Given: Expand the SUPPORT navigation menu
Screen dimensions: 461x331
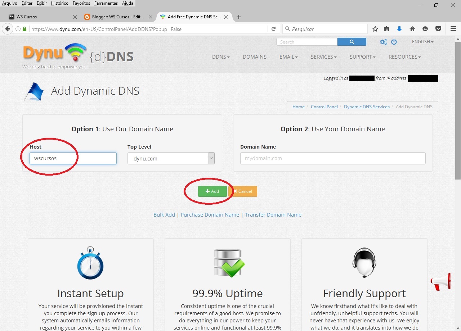Looking at the screenshot, I should click(x=362, y=57).
